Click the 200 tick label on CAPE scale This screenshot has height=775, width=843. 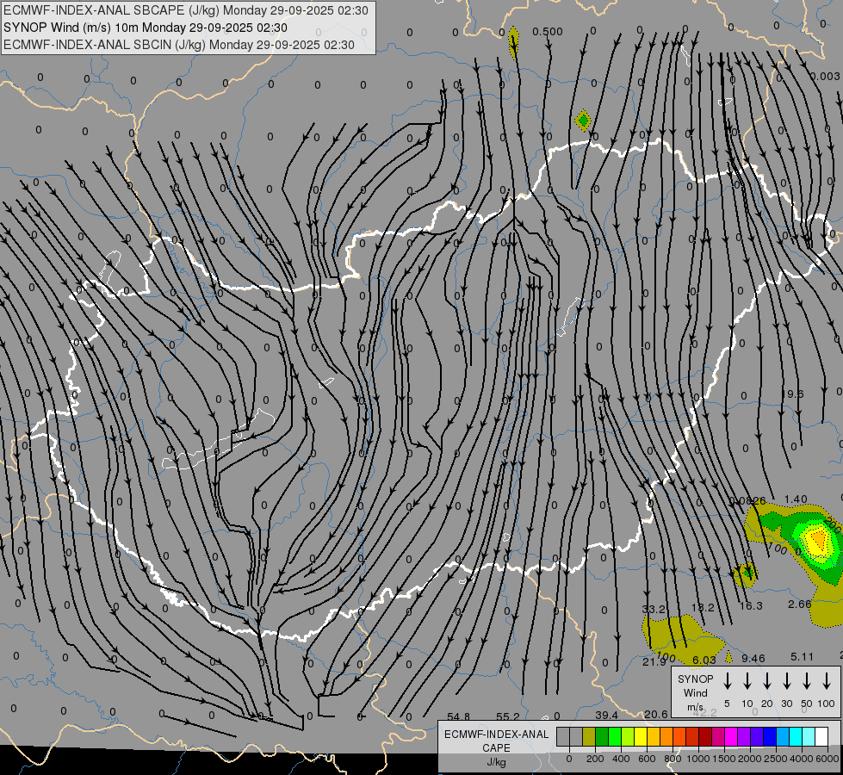pyautogui.click(x=595, y=759)
